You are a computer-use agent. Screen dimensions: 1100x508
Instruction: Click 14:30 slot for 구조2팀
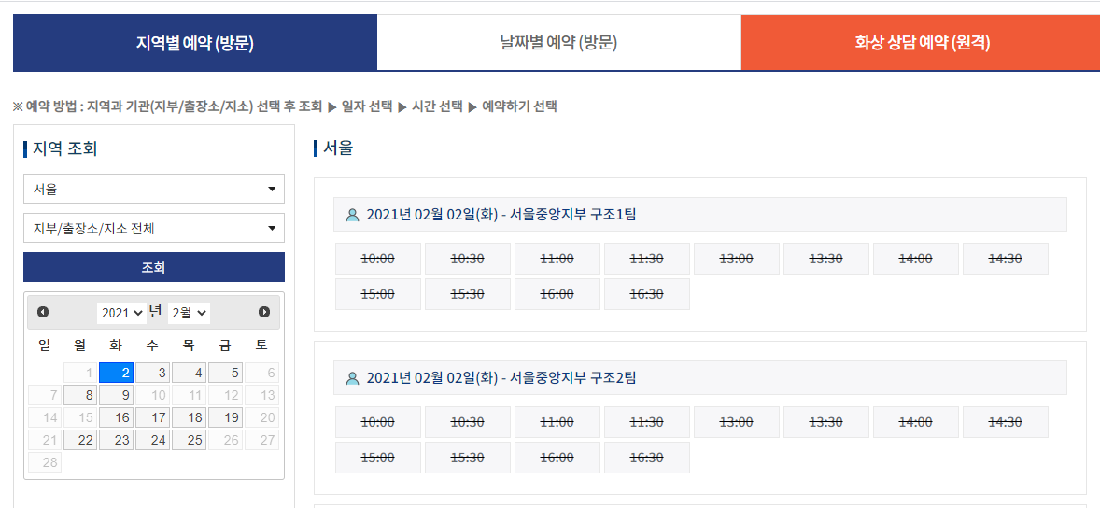coord(1006,422)
